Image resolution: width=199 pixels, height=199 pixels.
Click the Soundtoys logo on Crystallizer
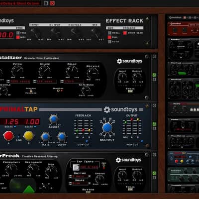(129, 61)
